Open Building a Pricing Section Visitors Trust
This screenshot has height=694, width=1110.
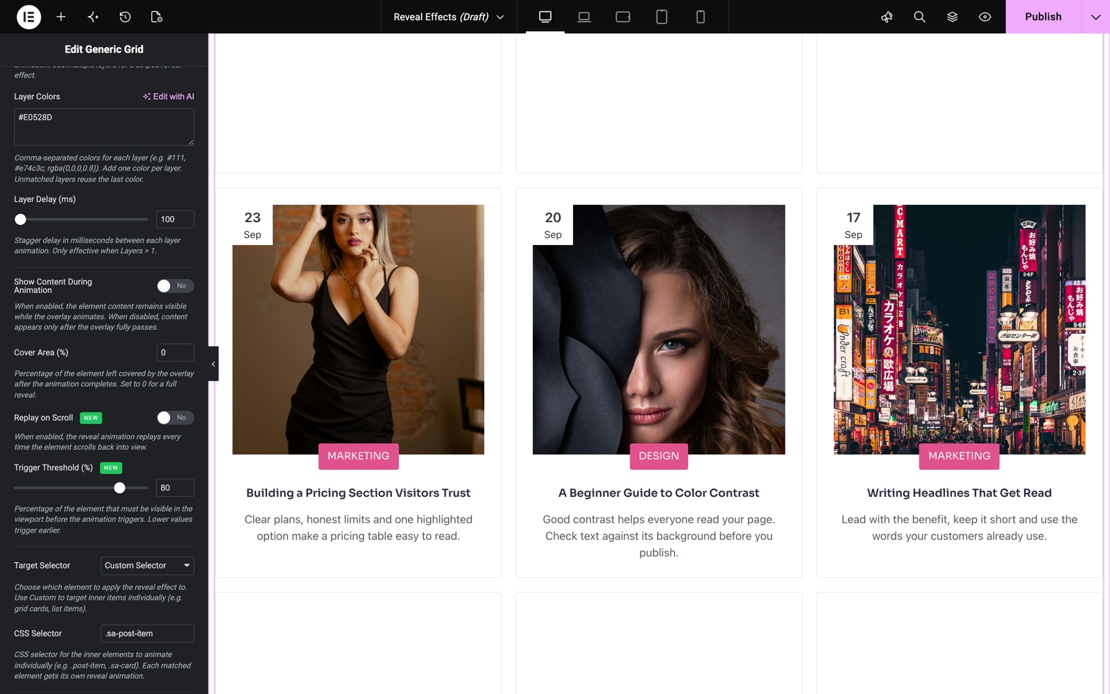point(358,493)
